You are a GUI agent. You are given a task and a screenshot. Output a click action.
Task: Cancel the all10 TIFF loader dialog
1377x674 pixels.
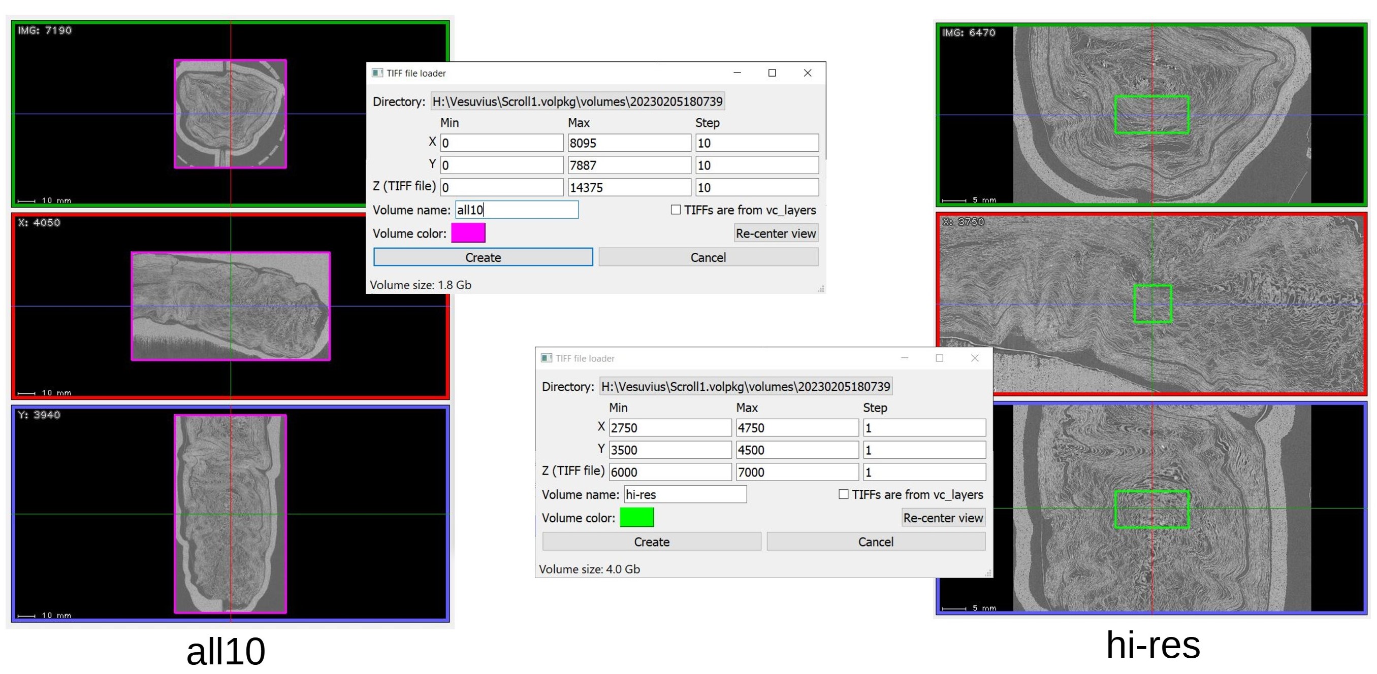pyautogui.click(x=708, y=257)
